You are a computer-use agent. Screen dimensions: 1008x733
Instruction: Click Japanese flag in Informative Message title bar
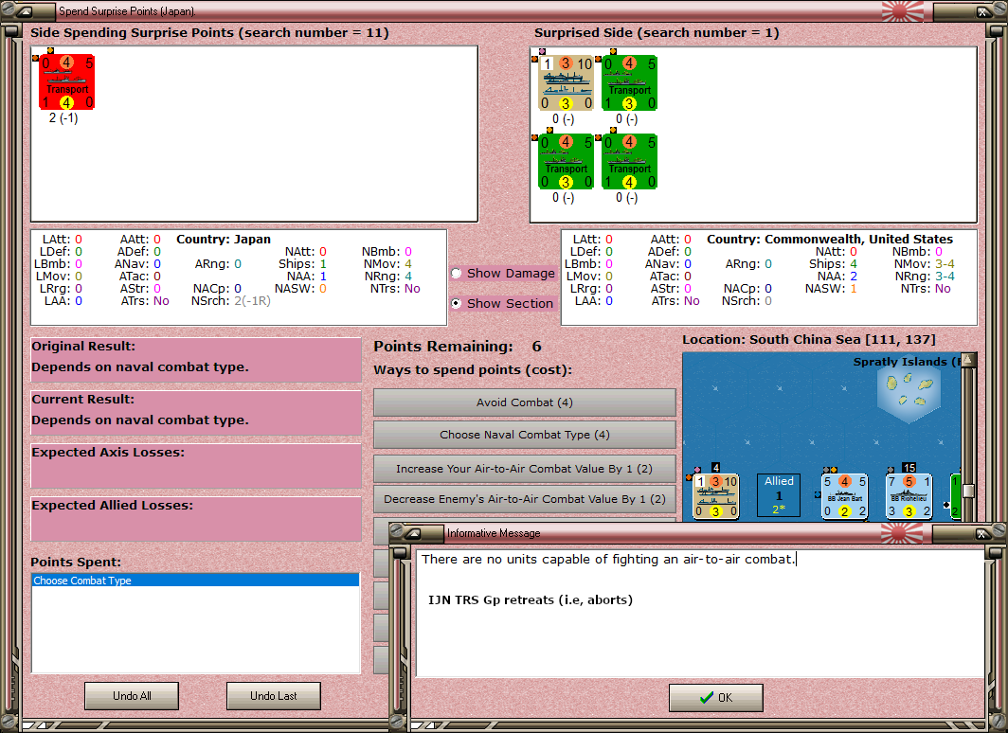[x=903, y=532]
